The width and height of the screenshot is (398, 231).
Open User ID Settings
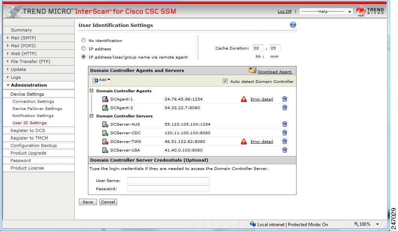pyautogui.click(x=29, y=123)
